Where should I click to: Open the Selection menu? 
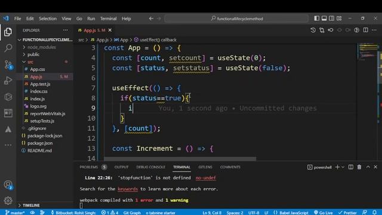pos(48,19)
